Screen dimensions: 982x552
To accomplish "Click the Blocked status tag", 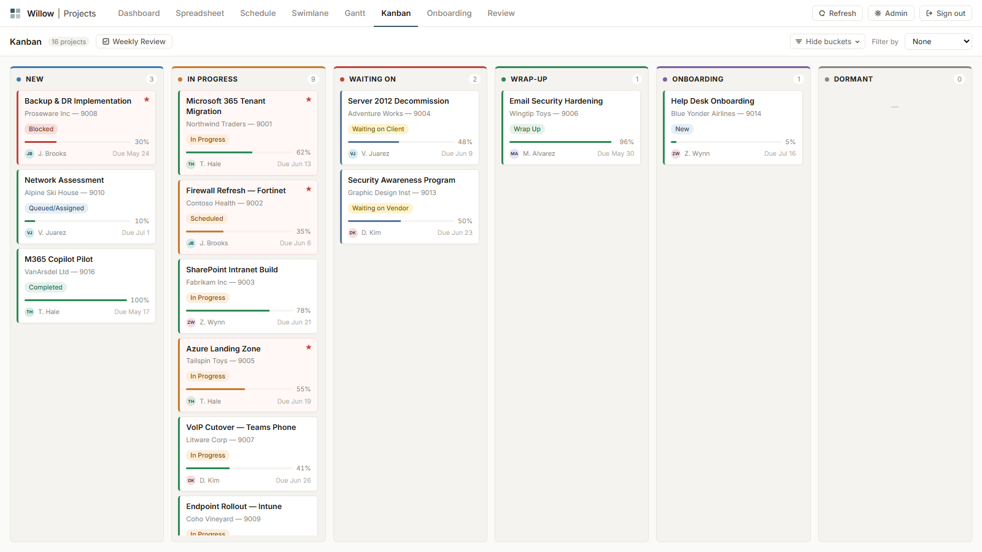I will tap(41, 129).
